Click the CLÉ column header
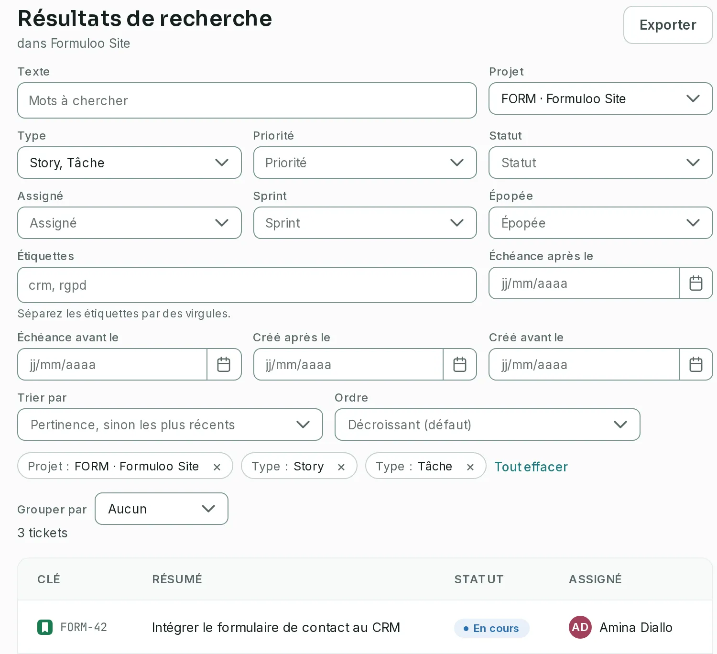Image resolution: width=717 pixels, height=654 pixels. [49, 579]
